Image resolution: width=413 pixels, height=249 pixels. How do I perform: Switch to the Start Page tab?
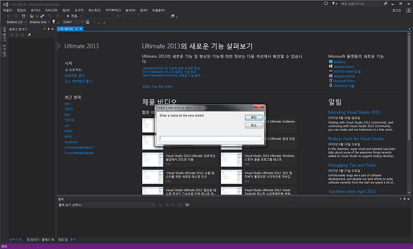[x=66, y=29]
